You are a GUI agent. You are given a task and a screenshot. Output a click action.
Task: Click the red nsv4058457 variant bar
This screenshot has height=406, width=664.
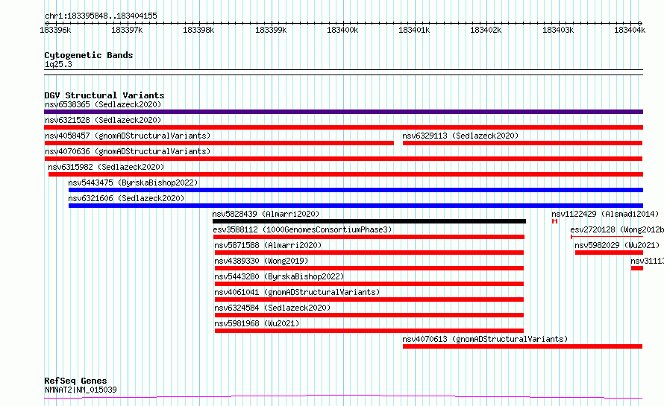click(x=219, y=143)
